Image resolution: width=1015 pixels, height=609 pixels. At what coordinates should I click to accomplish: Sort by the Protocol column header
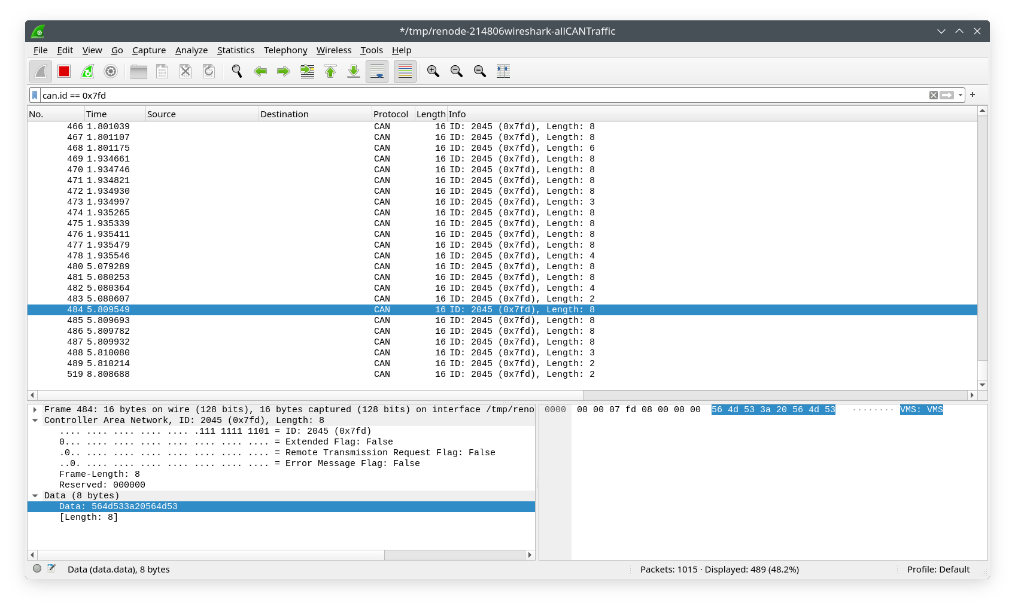pyautogui.click(x=393, y=114)
